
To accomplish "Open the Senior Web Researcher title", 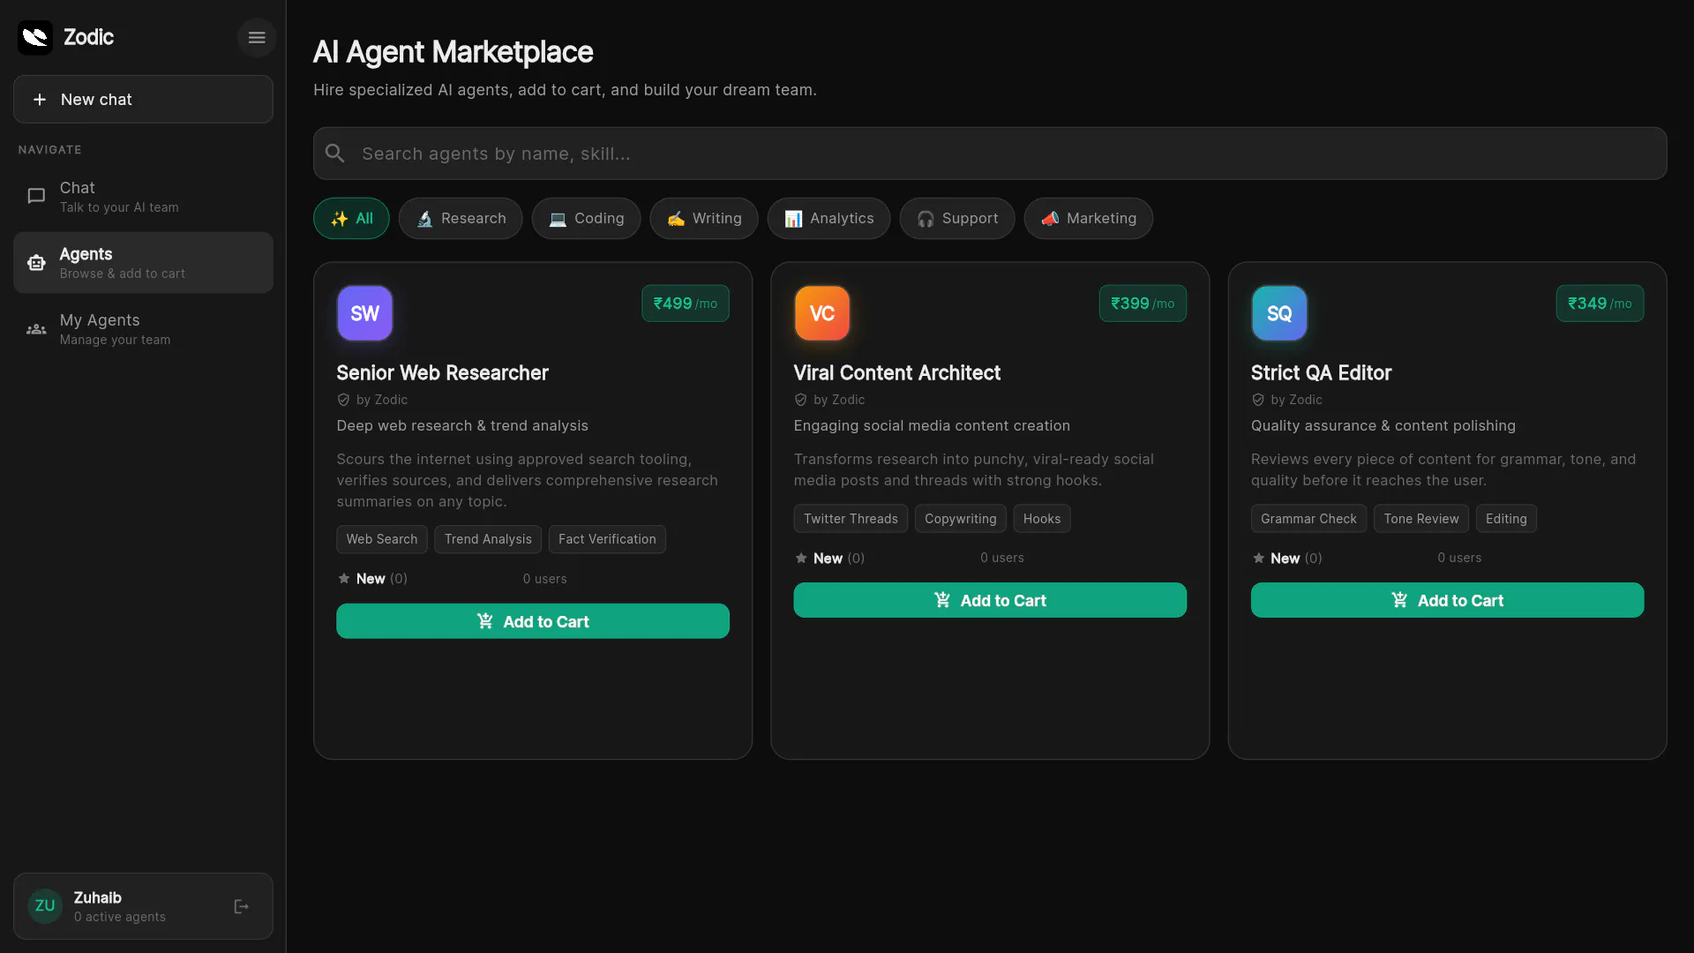I will click(442, 372).
